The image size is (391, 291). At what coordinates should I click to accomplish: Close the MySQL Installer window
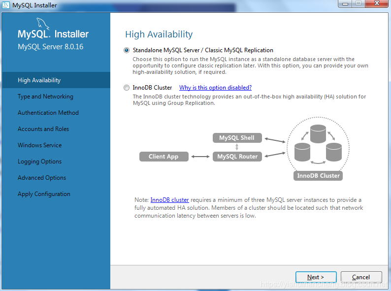pyautogui.click(x=377, y=3)
